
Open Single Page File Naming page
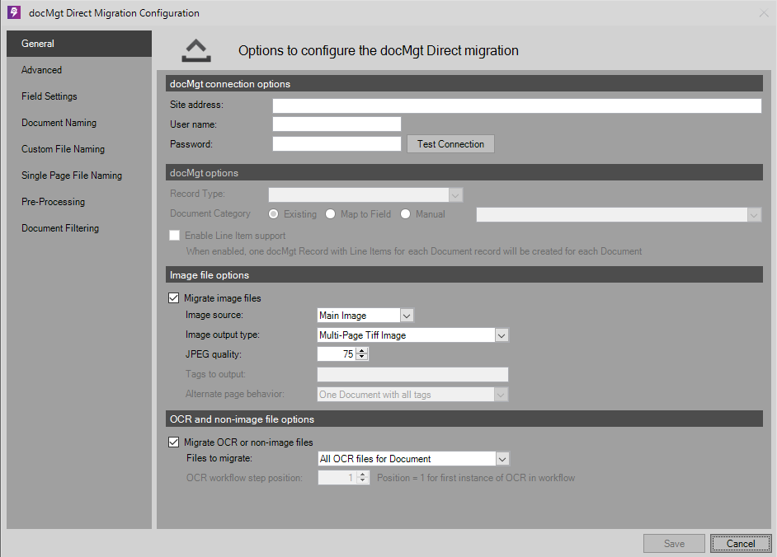point(79,176)
